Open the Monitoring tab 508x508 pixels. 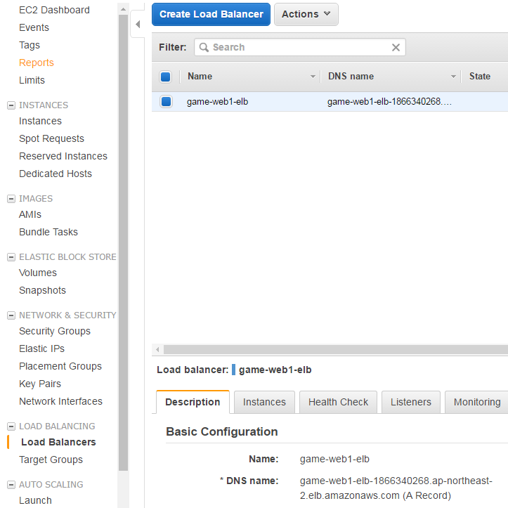tap(477, 402)
